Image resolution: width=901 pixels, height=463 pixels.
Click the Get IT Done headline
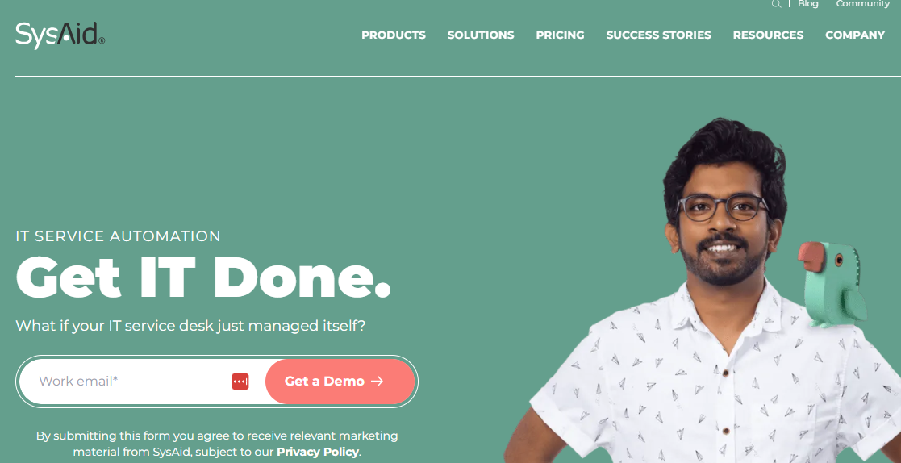point(203,277)
